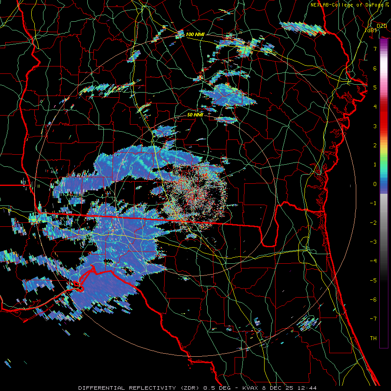Click the '[dB]' units label
This screenshot has width=391, height=391.
[371, 30]
